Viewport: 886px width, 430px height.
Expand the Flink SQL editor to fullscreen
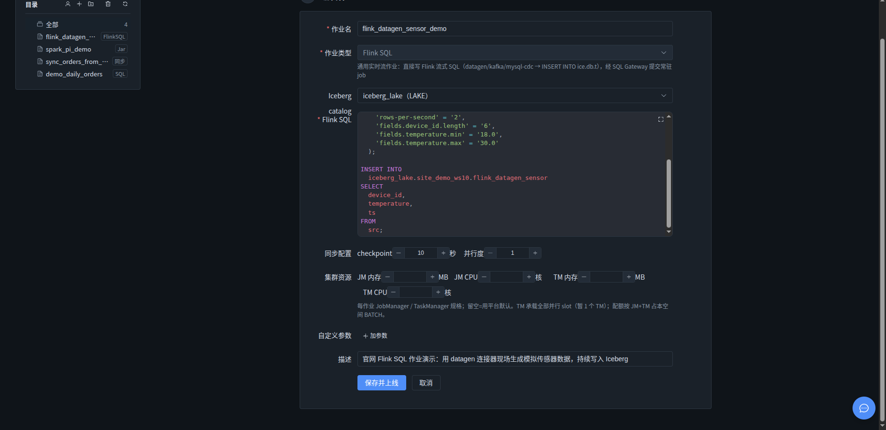[660, 119]
